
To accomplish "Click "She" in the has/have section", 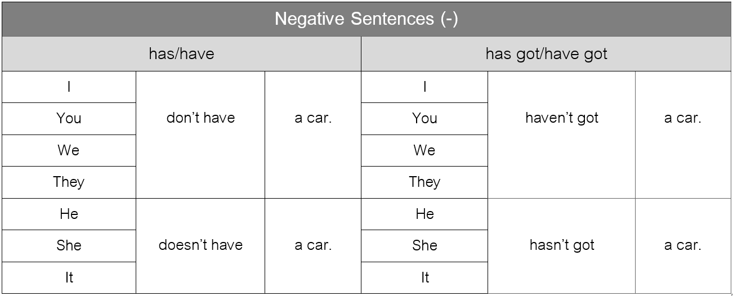I will 69,246.
